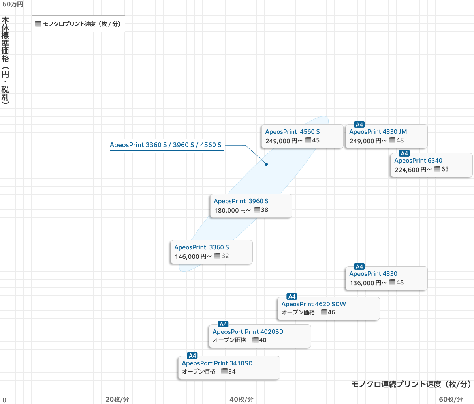Click the speed icon beside 32 on ApeosPrint 3360 S
The height and width of the screenshot is (404, 474).
[217, 256]
